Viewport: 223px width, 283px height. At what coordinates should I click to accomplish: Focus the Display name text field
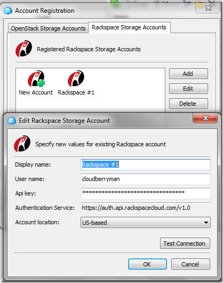(146, 164)
